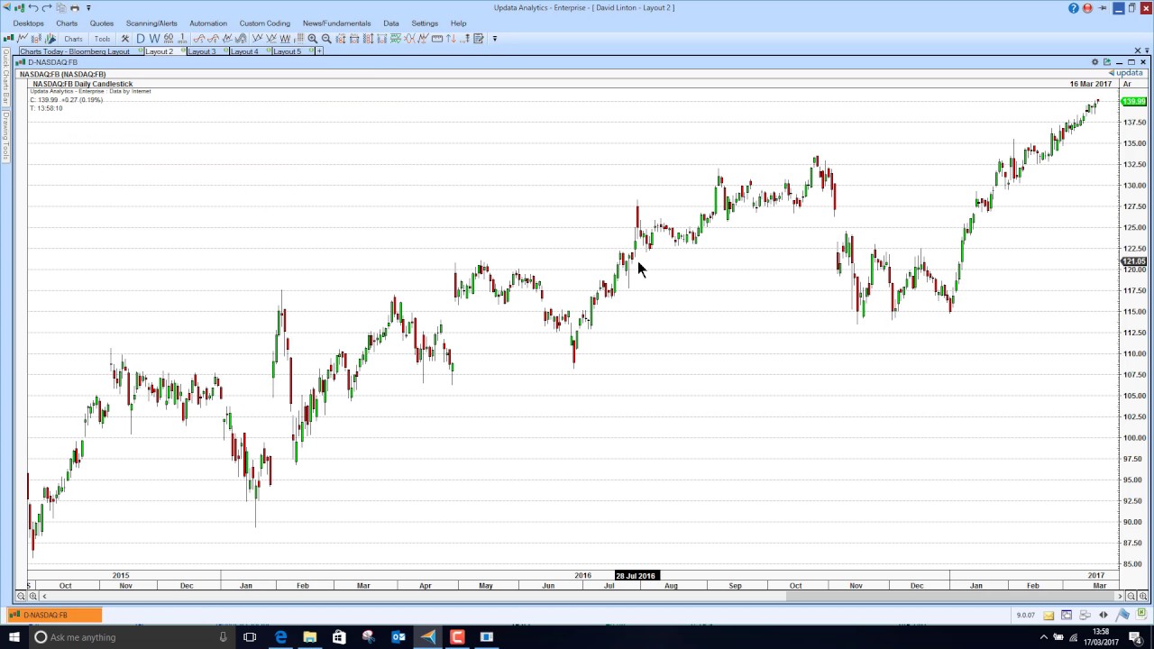Open the Settings menu

pyautogui.click(x=425, y=23)
